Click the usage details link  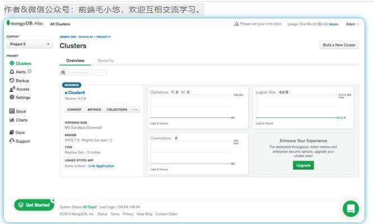[334, 24]
